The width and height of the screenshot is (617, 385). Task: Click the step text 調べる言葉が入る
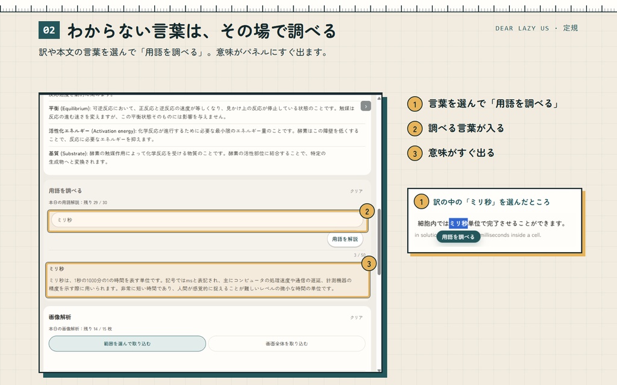click(x=466, y=128)
